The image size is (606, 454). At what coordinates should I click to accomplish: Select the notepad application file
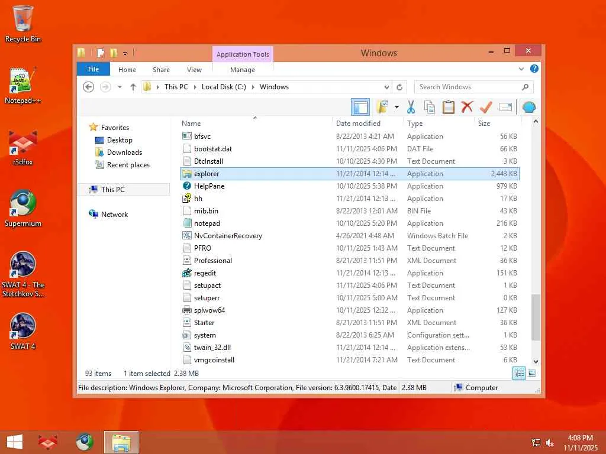pyautogui.click(x=349, y=223)
